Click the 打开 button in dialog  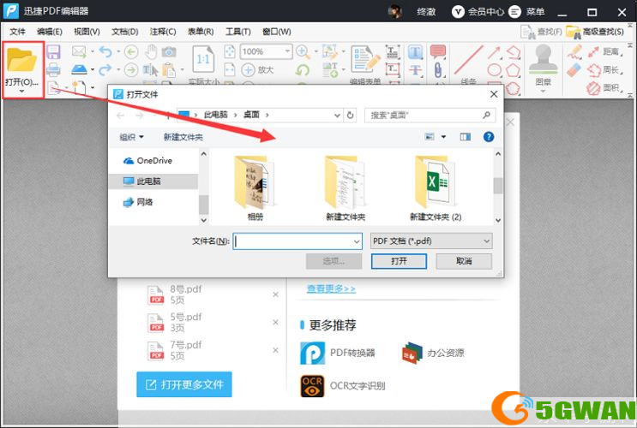pyautogui.click(x=399, y=261)
